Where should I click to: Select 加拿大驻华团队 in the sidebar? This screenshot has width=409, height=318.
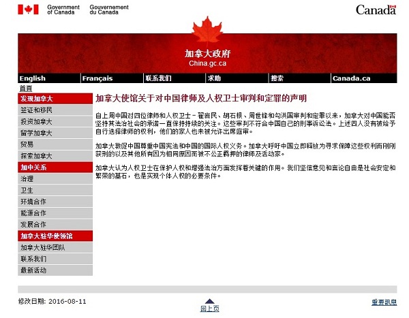point(55,248)
